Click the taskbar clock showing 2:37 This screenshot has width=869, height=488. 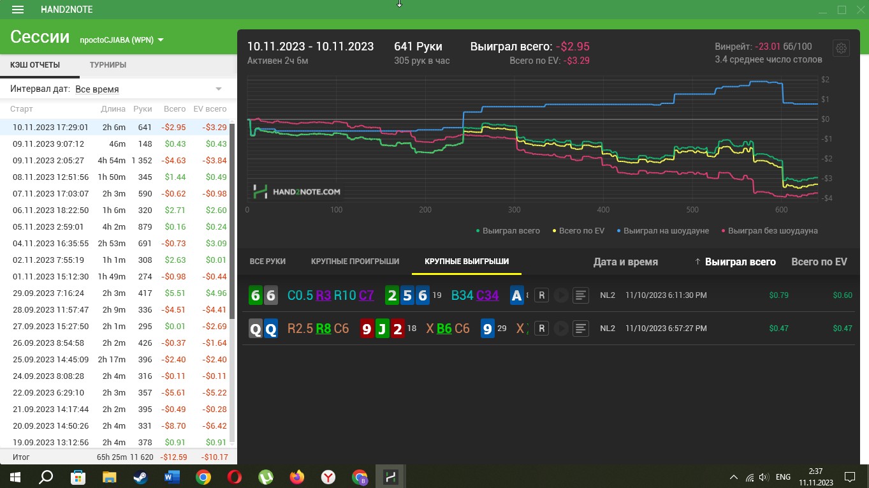815,477
